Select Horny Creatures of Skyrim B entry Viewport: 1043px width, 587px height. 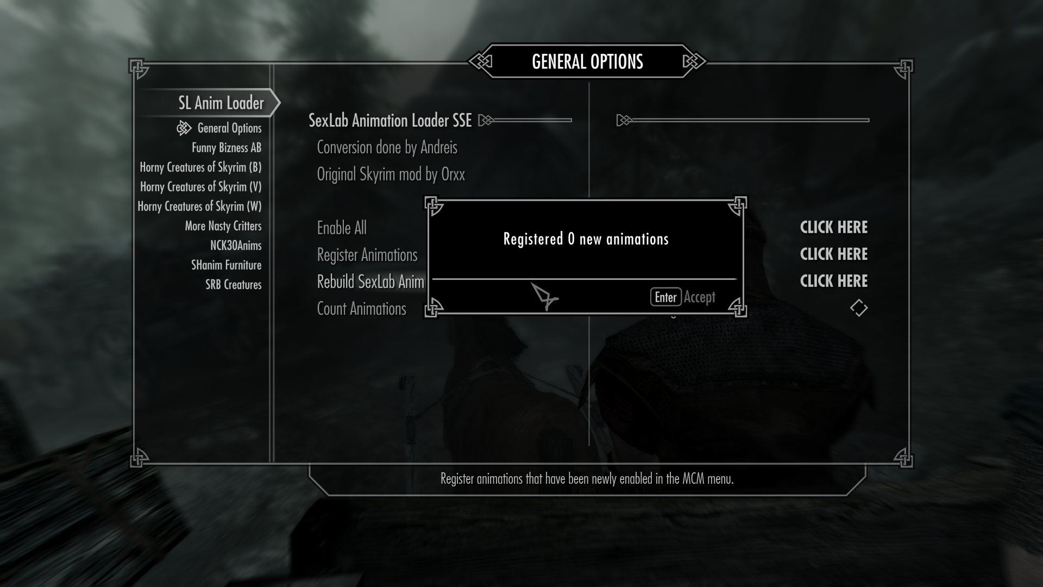[x=200, y=166]
